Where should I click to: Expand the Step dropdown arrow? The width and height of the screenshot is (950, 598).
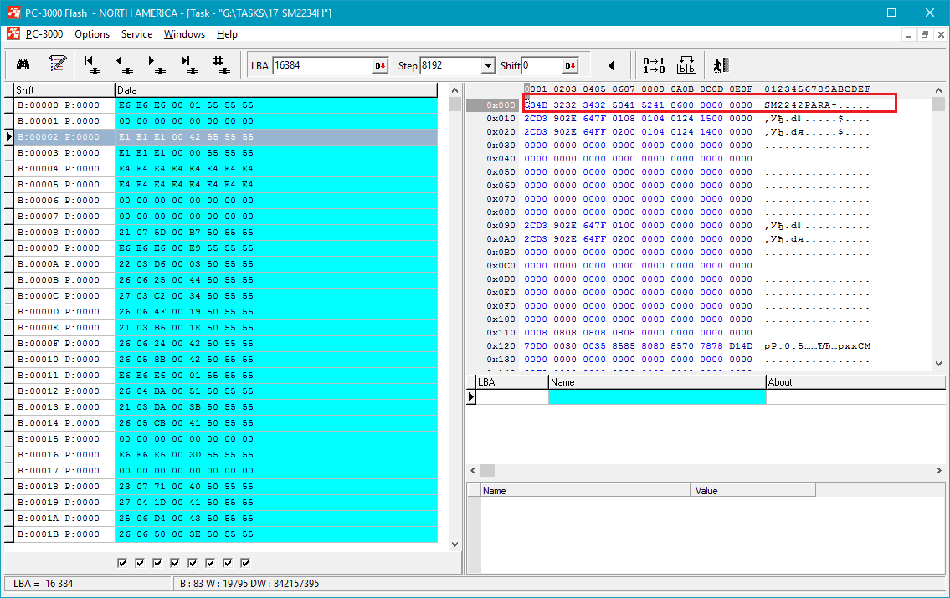[488, 65]
